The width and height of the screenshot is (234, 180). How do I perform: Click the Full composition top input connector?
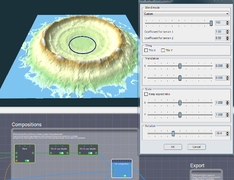pos(113,168)
